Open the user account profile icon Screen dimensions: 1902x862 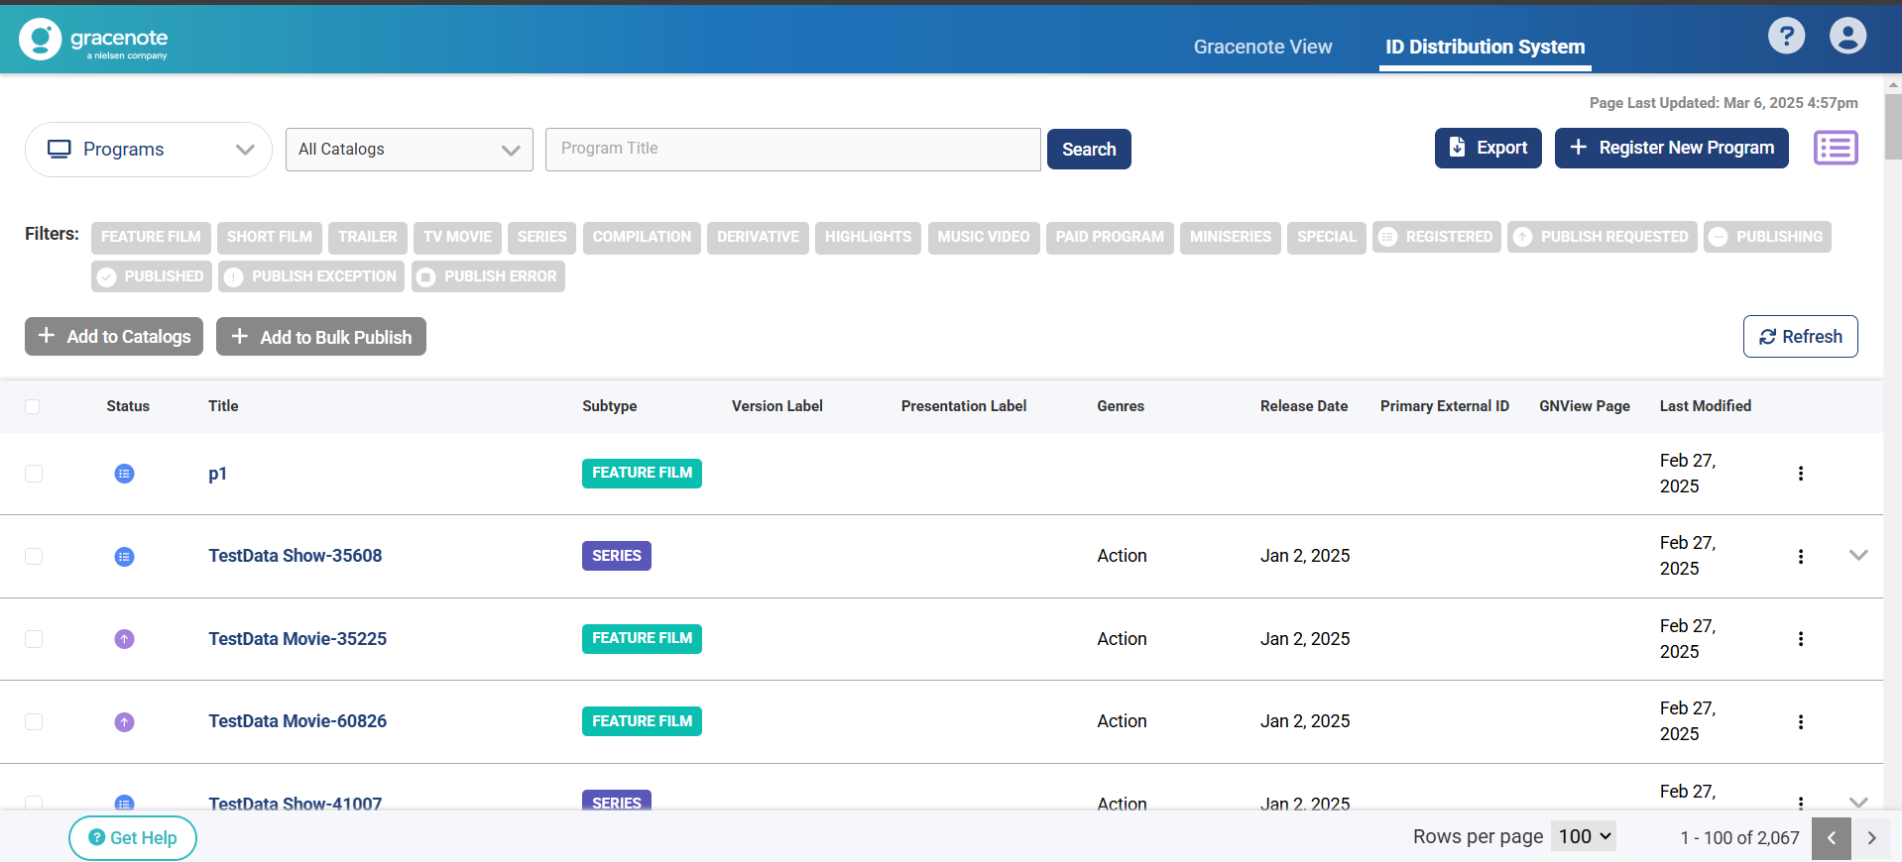1847,37
